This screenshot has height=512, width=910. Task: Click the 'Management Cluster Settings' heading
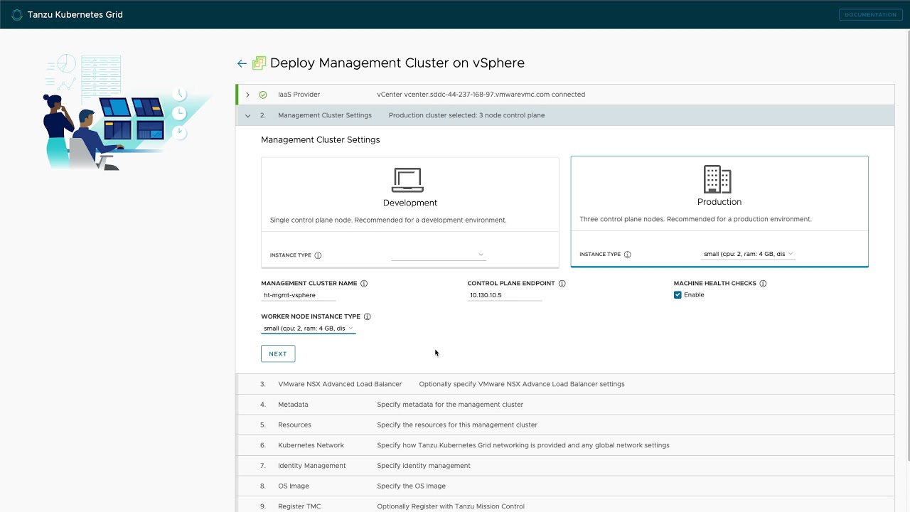(x=321, y=140)
